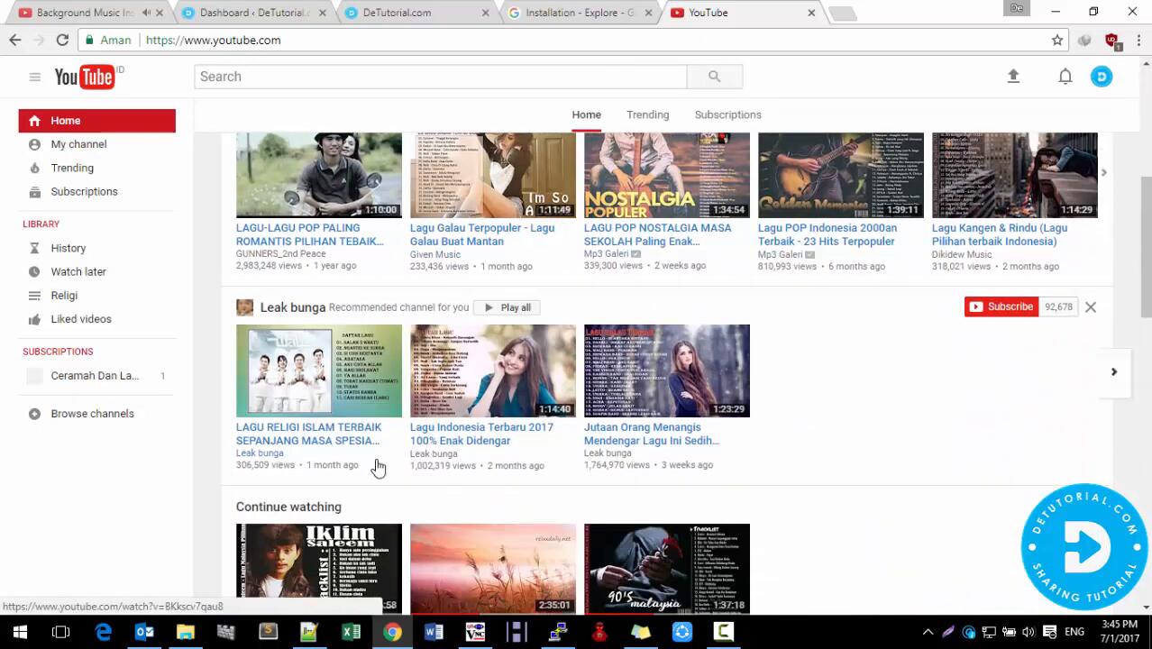Open Jutaan Orang Menangis video title

pyautogui.click(x=652, y=434)
